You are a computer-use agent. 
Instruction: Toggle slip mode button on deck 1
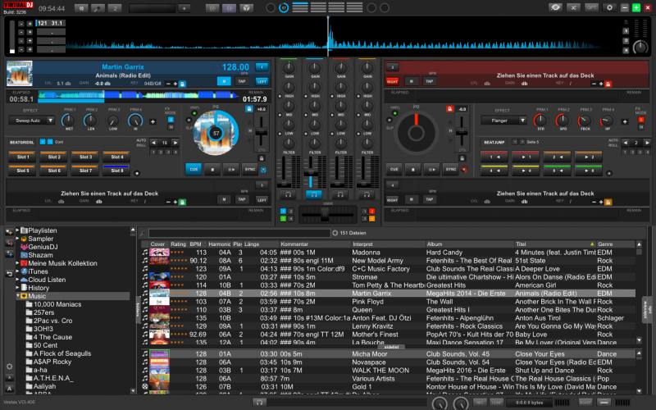coord(189,121)
